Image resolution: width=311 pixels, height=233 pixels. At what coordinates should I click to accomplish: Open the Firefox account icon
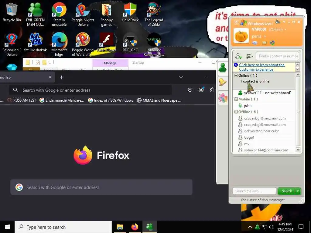coord(201,90)
